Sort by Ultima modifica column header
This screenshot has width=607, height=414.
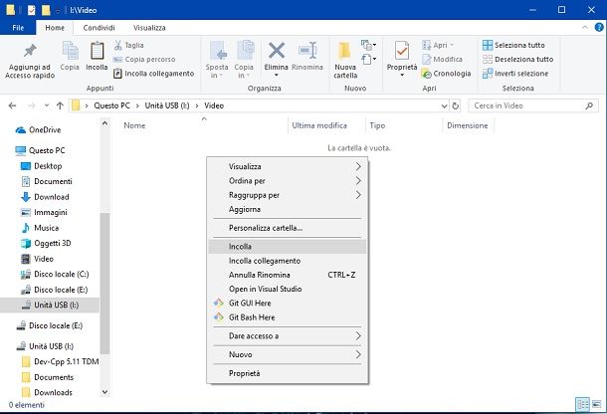point(319,125)
